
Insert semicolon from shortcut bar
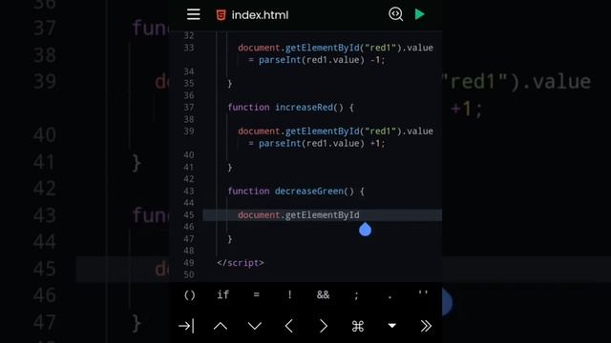click(x=356, y=295)
